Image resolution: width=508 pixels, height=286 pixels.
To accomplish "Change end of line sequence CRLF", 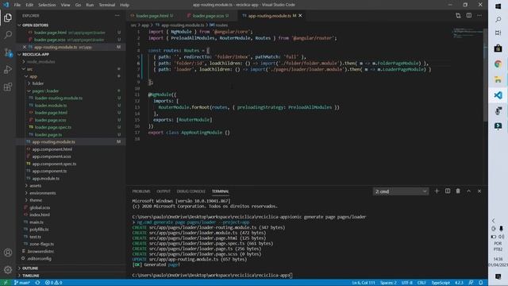I will click(x=421, y=283).
